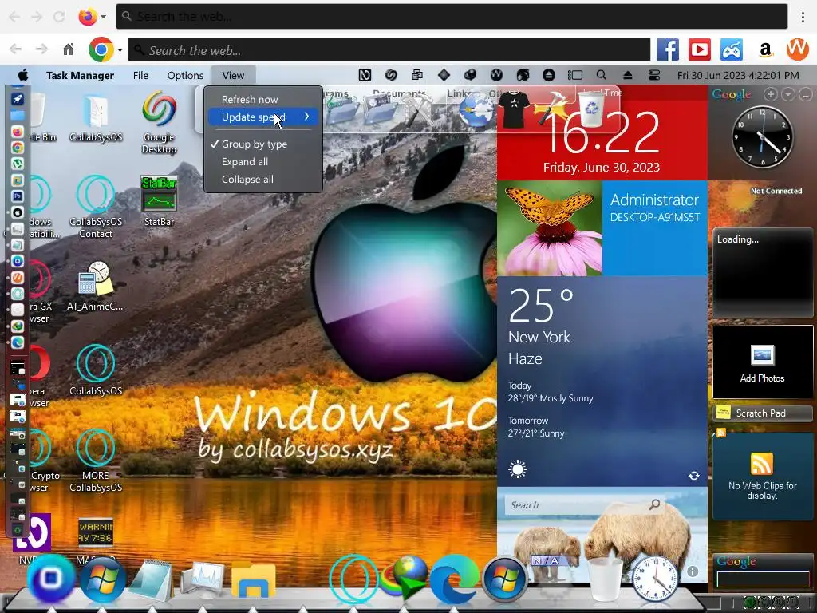Open task manager monitor icon in dock
This screenshot has width=817, height=613.
(x=203, y=580)
